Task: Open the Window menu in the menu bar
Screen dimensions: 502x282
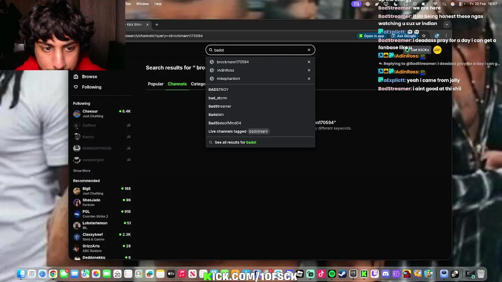Action: click(x=142, y=4)
